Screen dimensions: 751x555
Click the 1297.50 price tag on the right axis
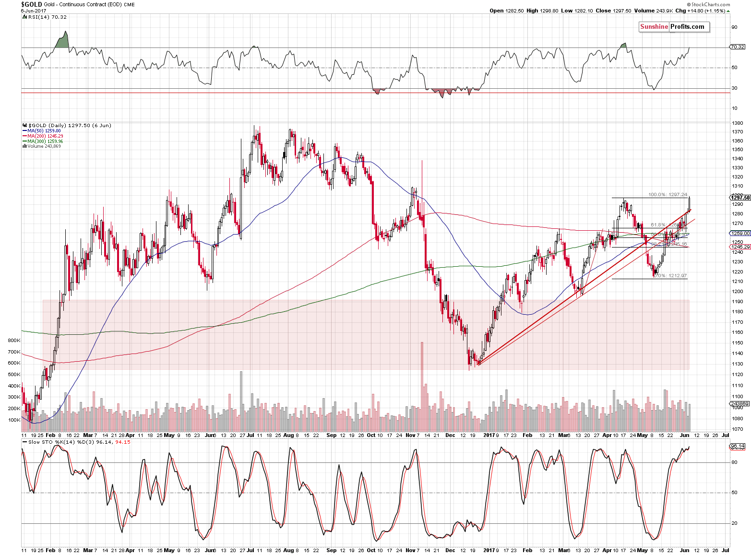coord(740,198)
